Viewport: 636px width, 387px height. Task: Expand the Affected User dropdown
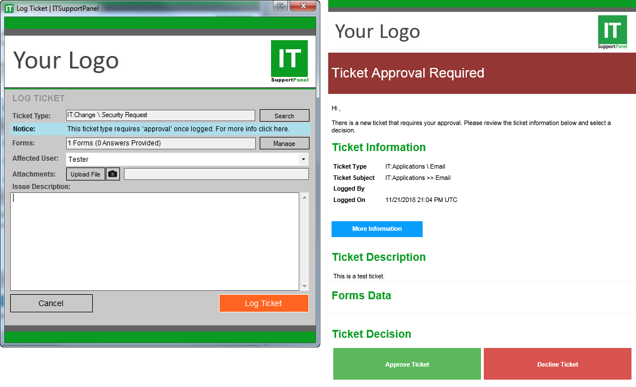[x=304, y=160]
